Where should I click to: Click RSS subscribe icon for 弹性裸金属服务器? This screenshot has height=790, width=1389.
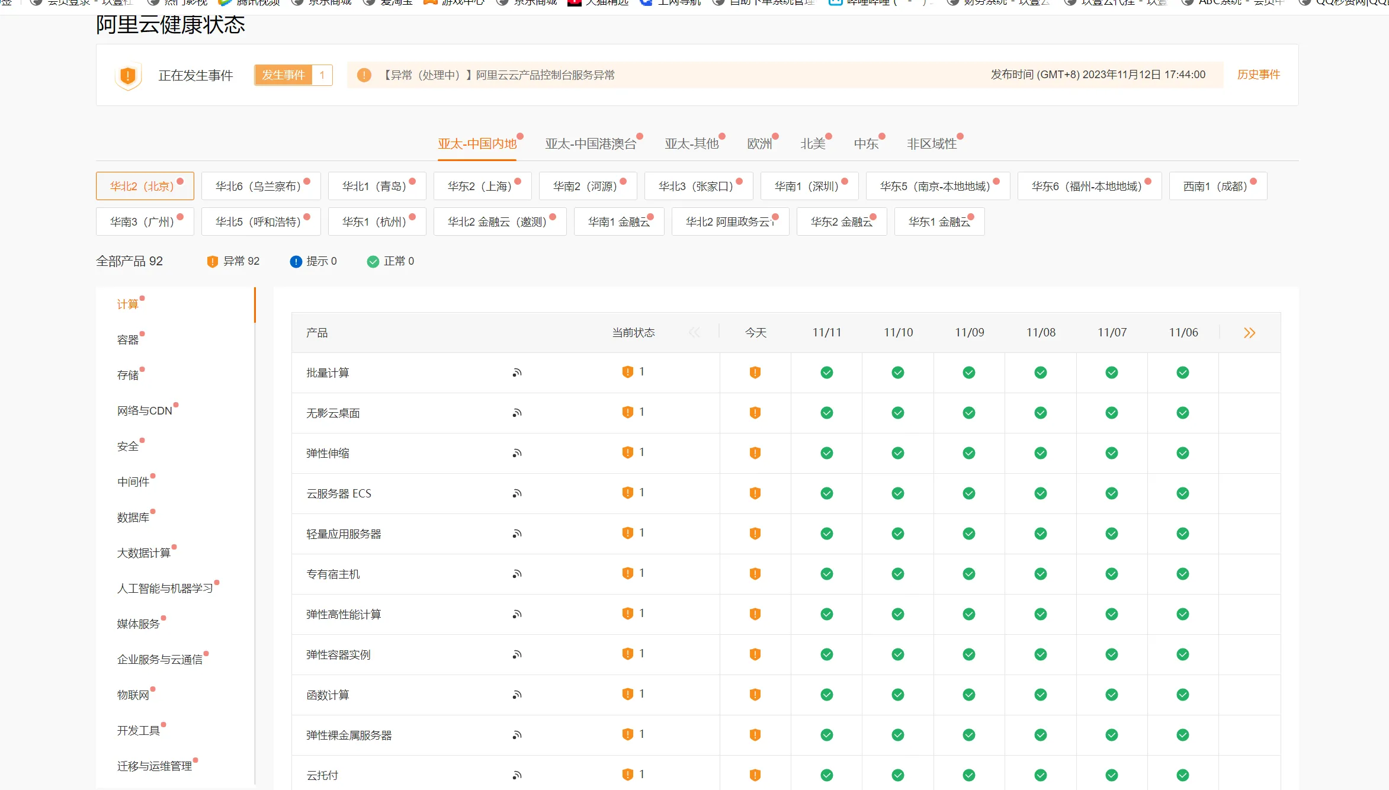(x=517, y=735)
